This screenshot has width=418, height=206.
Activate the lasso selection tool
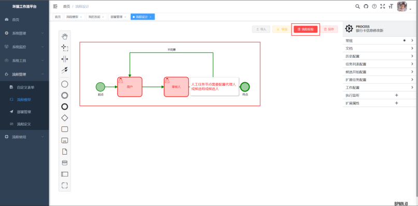[64, 48]
